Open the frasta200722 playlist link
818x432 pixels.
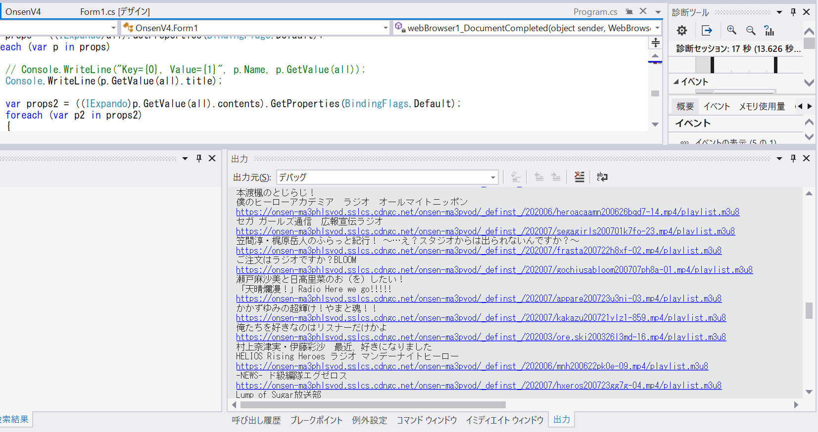tap(479, 251)
